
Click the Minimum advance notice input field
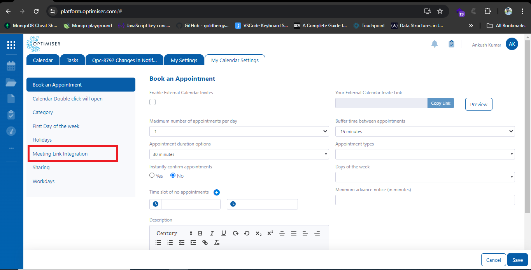(425, 200)
